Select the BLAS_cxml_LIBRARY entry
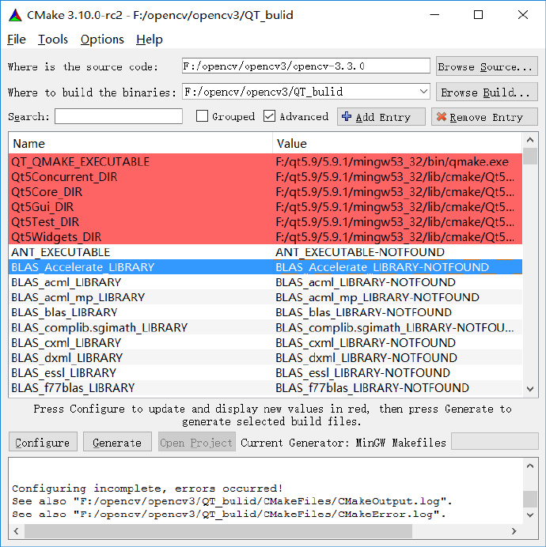Viewport: 546px width, 547px height. click(266, 342)
